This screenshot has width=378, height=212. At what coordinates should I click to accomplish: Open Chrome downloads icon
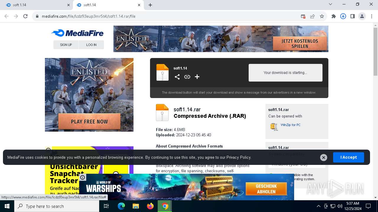coord(343,16)
